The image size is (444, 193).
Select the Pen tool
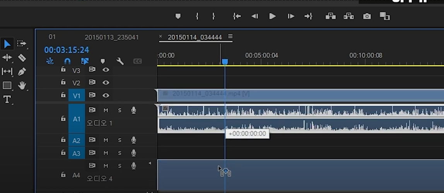click(22, 72)
